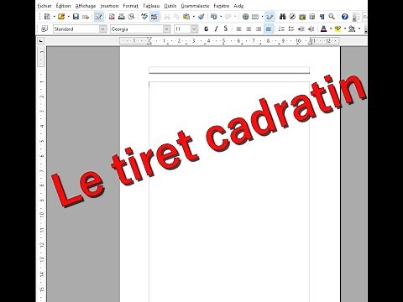This screenshot has height=302, width=403.
Task: Toggle automatic spell checking
Action: [x=154, y=17]
